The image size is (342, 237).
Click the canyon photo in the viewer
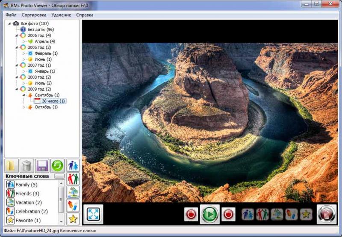tap(210, 123)
